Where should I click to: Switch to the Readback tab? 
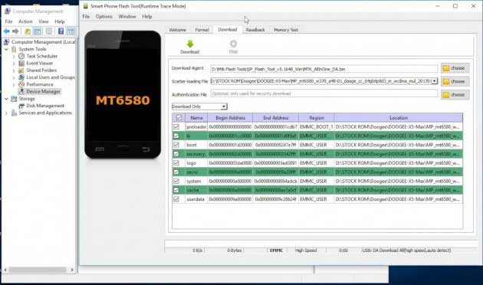pyautogui.click(x=255, y=30)
